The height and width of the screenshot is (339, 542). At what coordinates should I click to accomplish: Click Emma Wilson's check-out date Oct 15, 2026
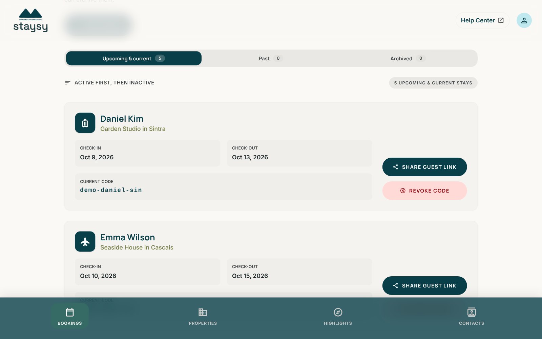pos(250,276)
